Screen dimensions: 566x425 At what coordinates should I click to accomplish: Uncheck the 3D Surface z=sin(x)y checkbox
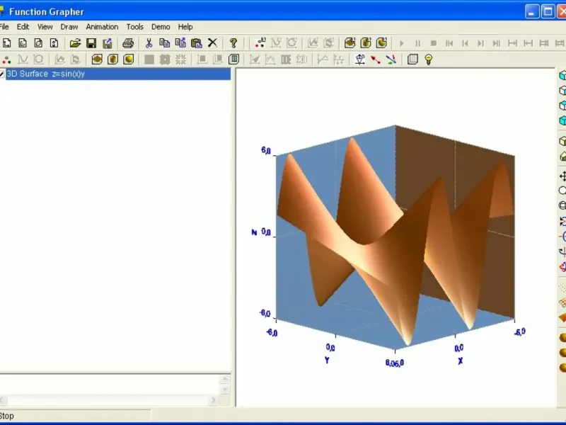tap(1, 74)
